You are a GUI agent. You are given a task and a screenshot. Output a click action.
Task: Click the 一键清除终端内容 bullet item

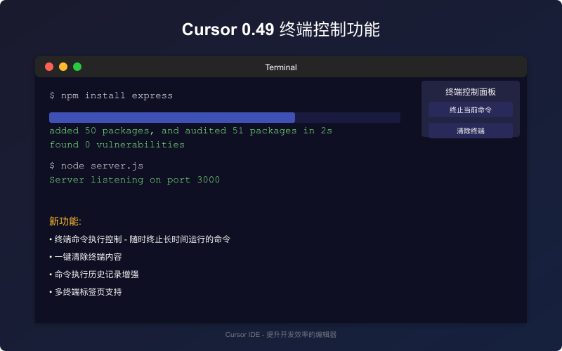coord(86,257)
